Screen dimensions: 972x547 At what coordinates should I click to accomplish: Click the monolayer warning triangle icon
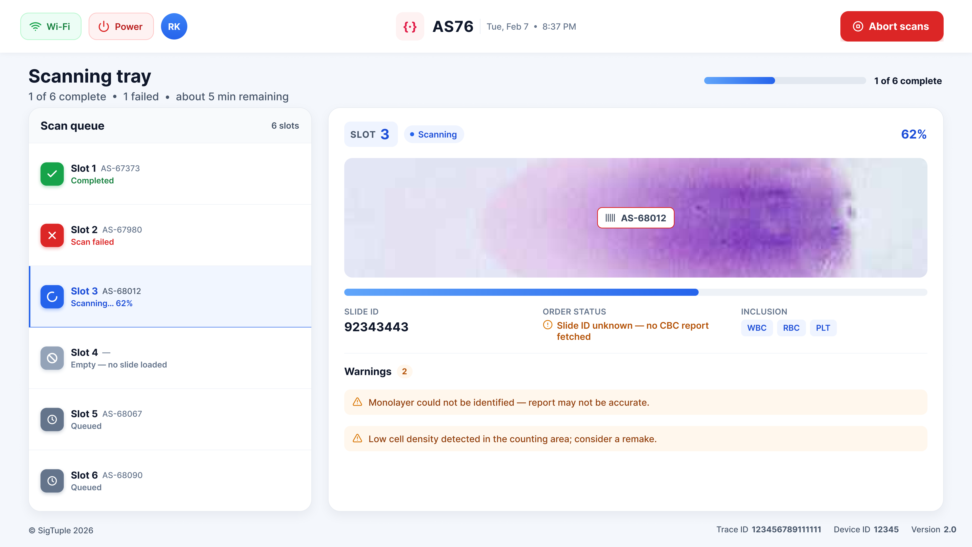pos(357,402)
